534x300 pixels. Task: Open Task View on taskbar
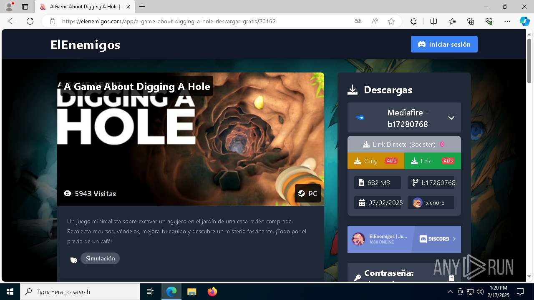pyautogui.click(x=150, y=292)
